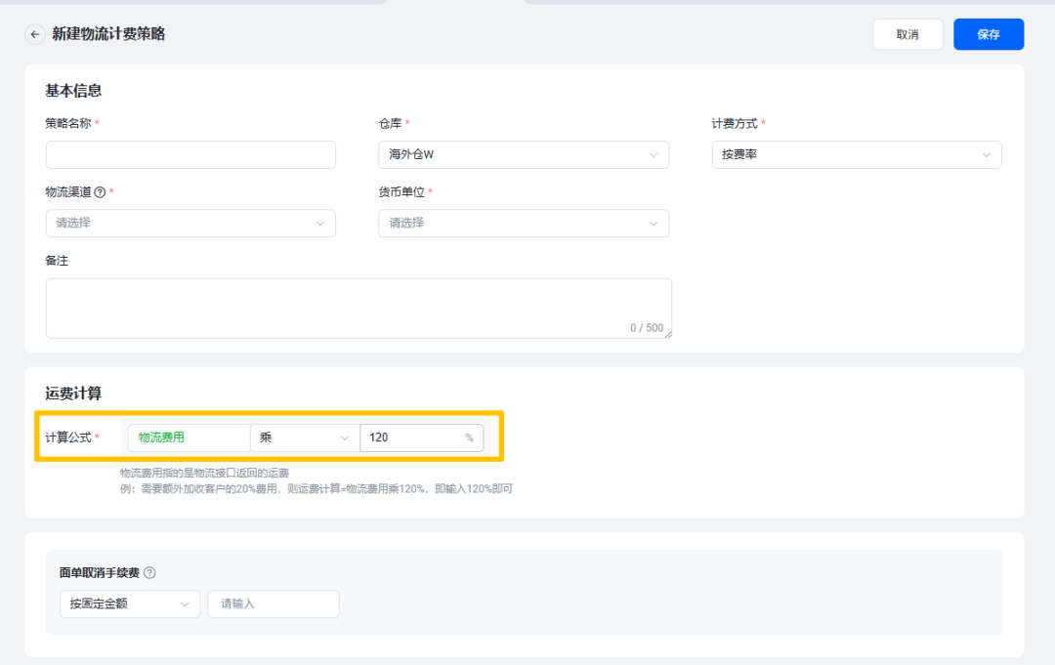This screenshot has width=1055, height=665.
Task: Click the resize handle of the 备注 textarea
Action: [x=667, y=334]
